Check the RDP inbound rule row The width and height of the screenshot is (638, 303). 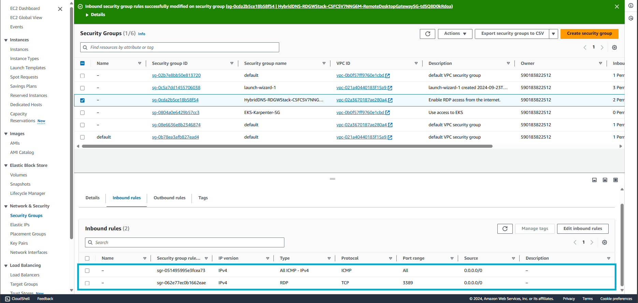point(87,283)
